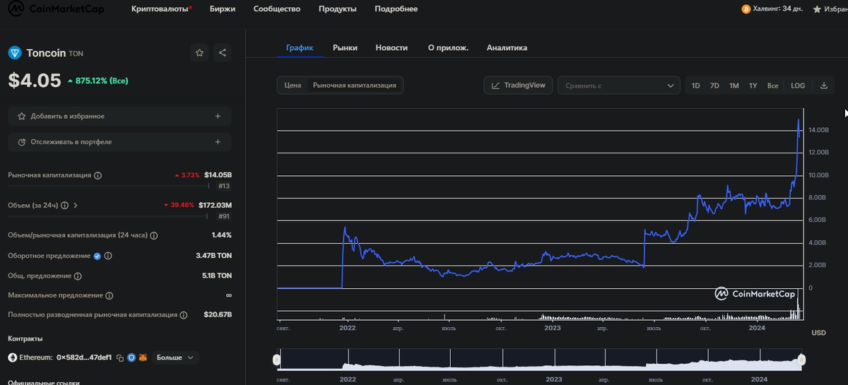Switch chart to Рыночная капитализация view

pos(355,85)
